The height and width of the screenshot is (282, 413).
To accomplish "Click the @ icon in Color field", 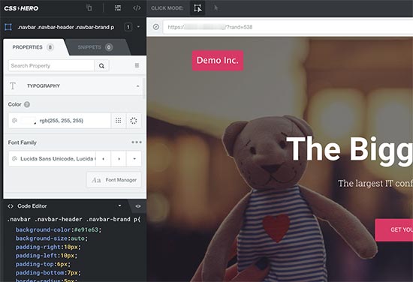I will click(14, 121).
